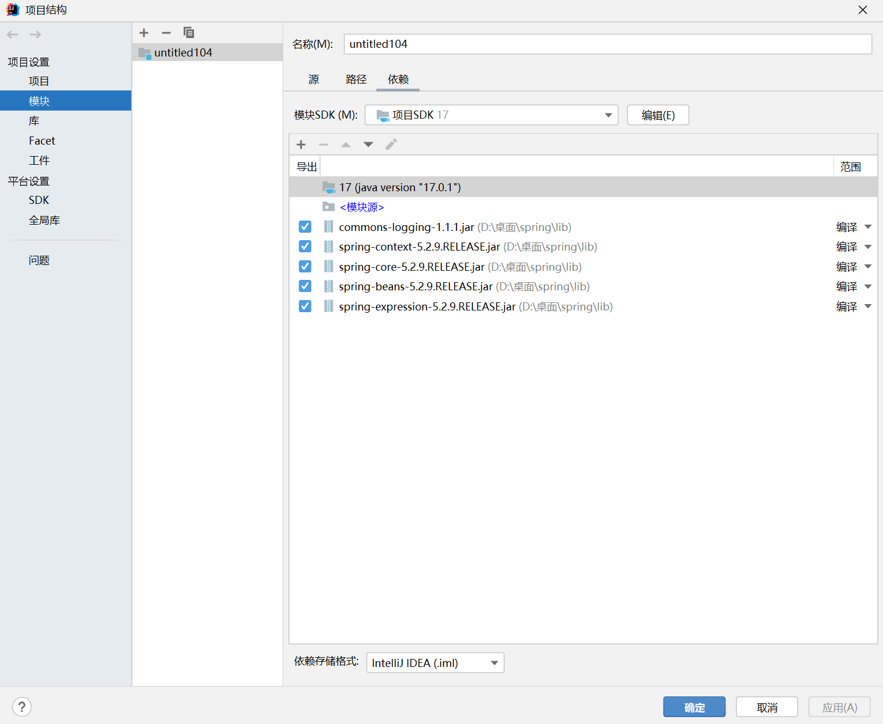
Task: Click the 编辑(E) button
Action: coord(658,115)
